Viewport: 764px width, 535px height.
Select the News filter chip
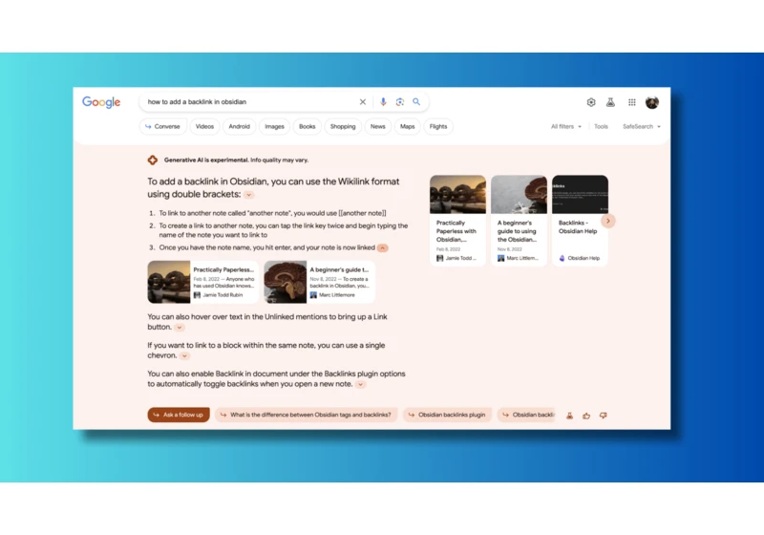377,127
